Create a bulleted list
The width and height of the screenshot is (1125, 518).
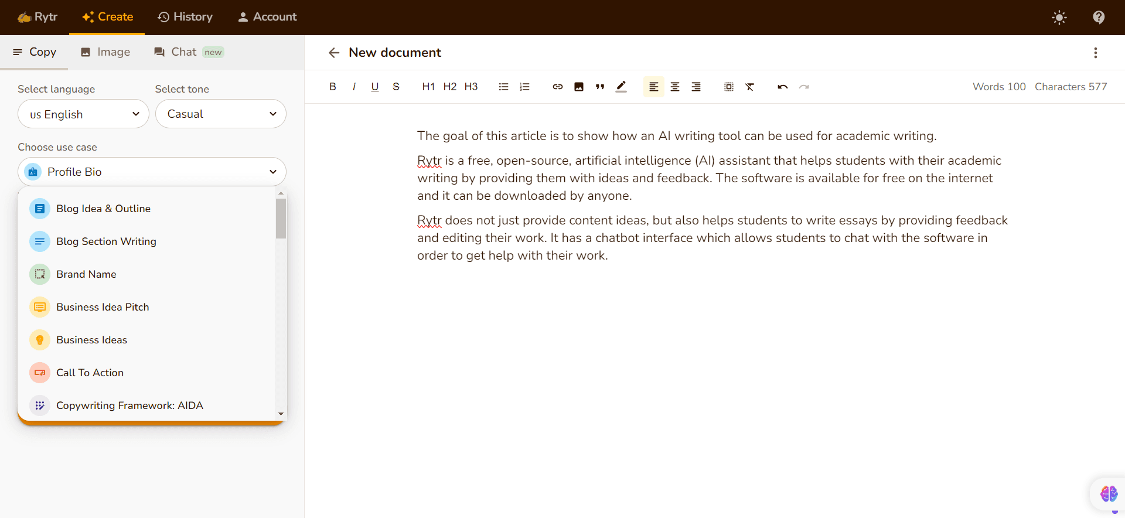tap(503, 87)
